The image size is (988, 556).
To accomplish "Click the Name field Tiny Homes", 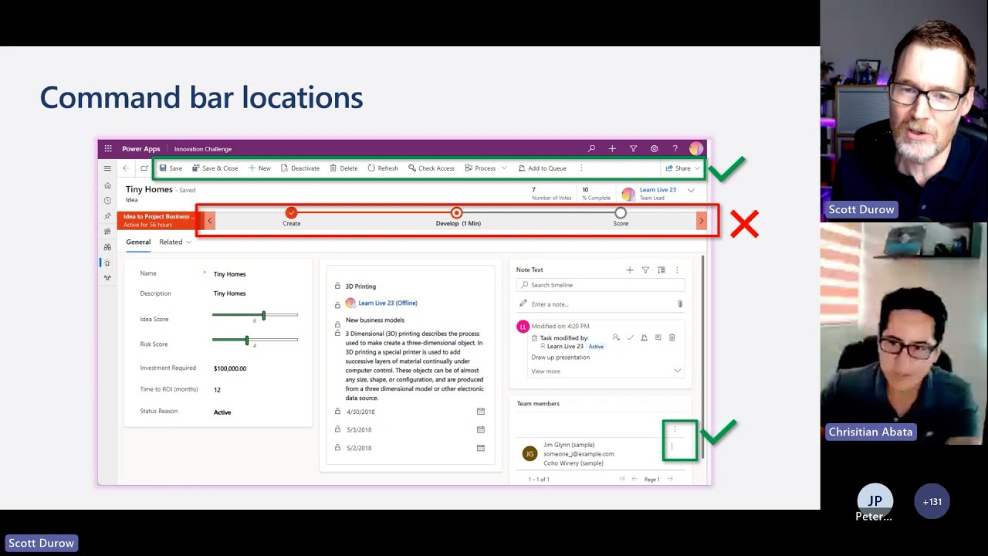I will (229, 274).
